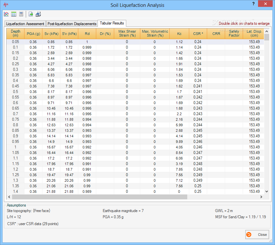Click the GWL = 2 m text
Viewport: 275px width, 245px height.
(224, 211)
